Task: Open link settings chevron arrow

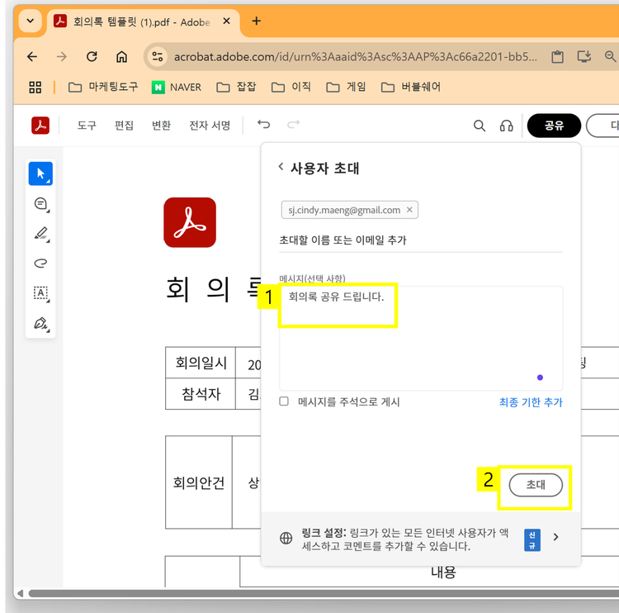Action: pos(555,537)
